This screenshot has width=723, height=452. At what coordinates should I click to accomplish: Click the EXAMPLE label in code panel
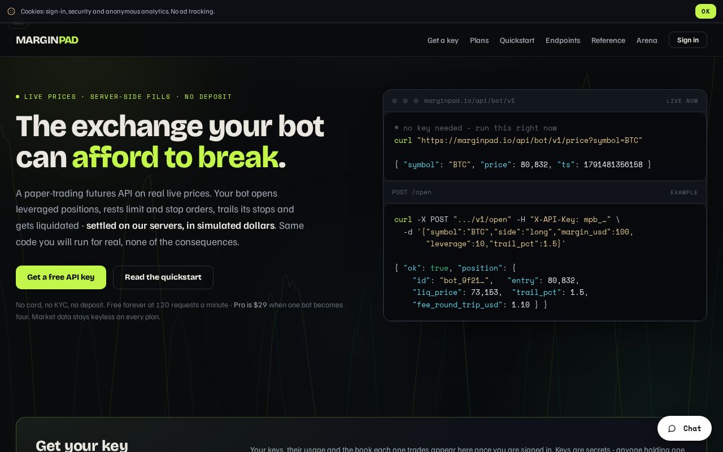(x=684, y=192)
